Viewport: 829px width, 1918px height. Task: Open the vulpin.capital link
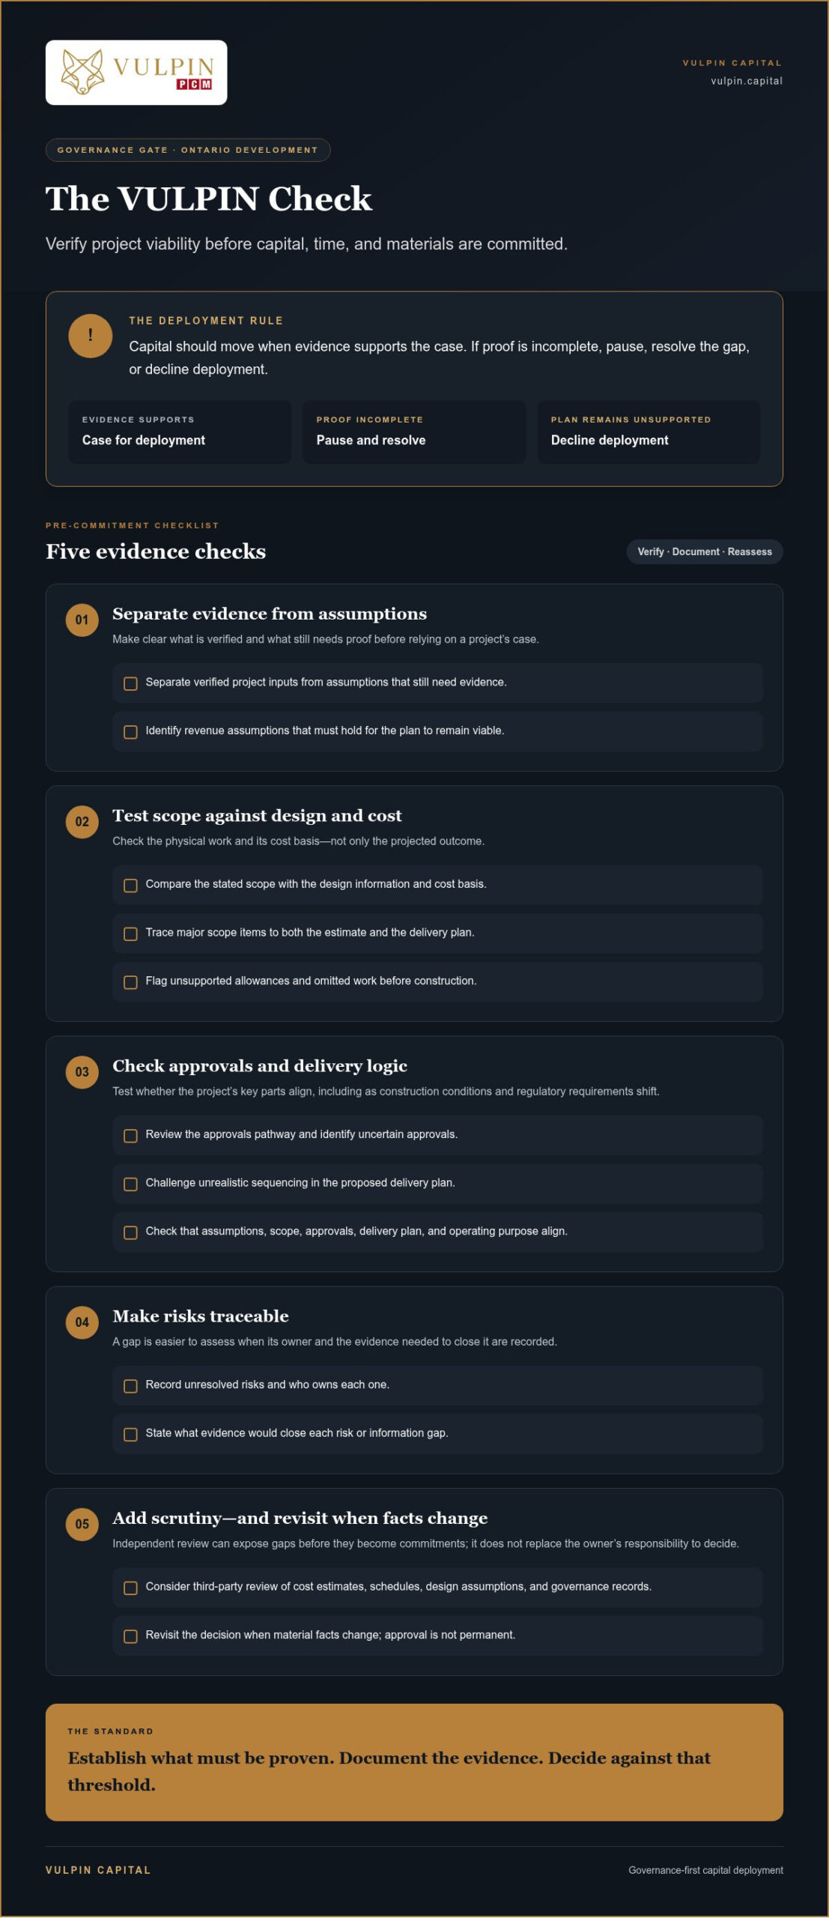(747, 81)
